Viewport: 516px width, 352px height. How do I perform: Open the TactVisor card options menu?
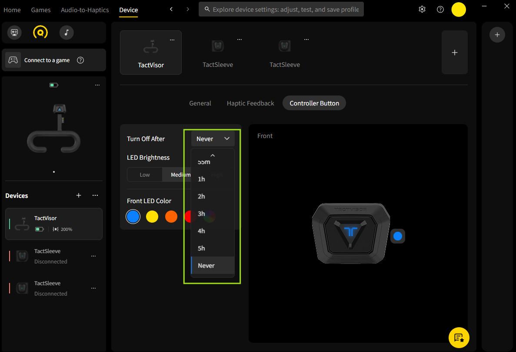tap(172, 40)
